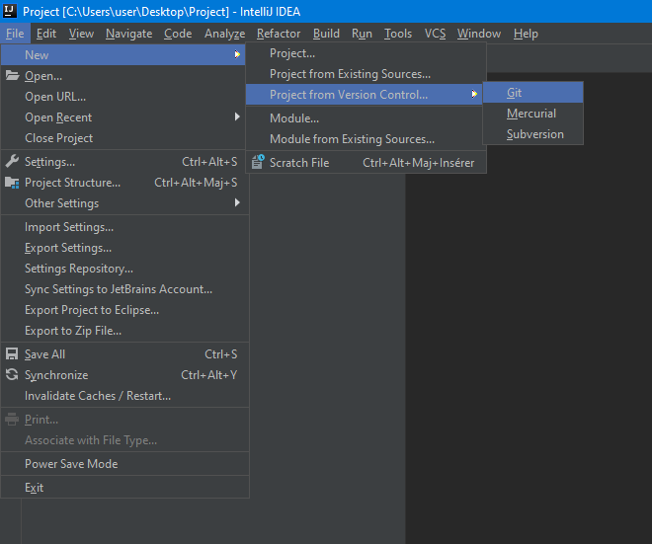This screenshot has width=652, height=544.
Task: Click the Scratch File icon
Action: click(x=258, y=162)
